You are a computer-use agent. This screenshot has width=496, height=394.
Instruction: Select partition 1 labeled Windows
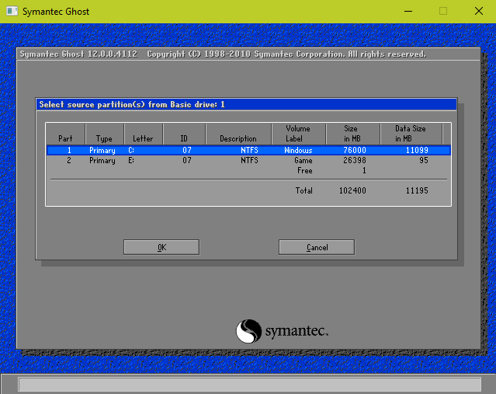[x=248, y=150]
